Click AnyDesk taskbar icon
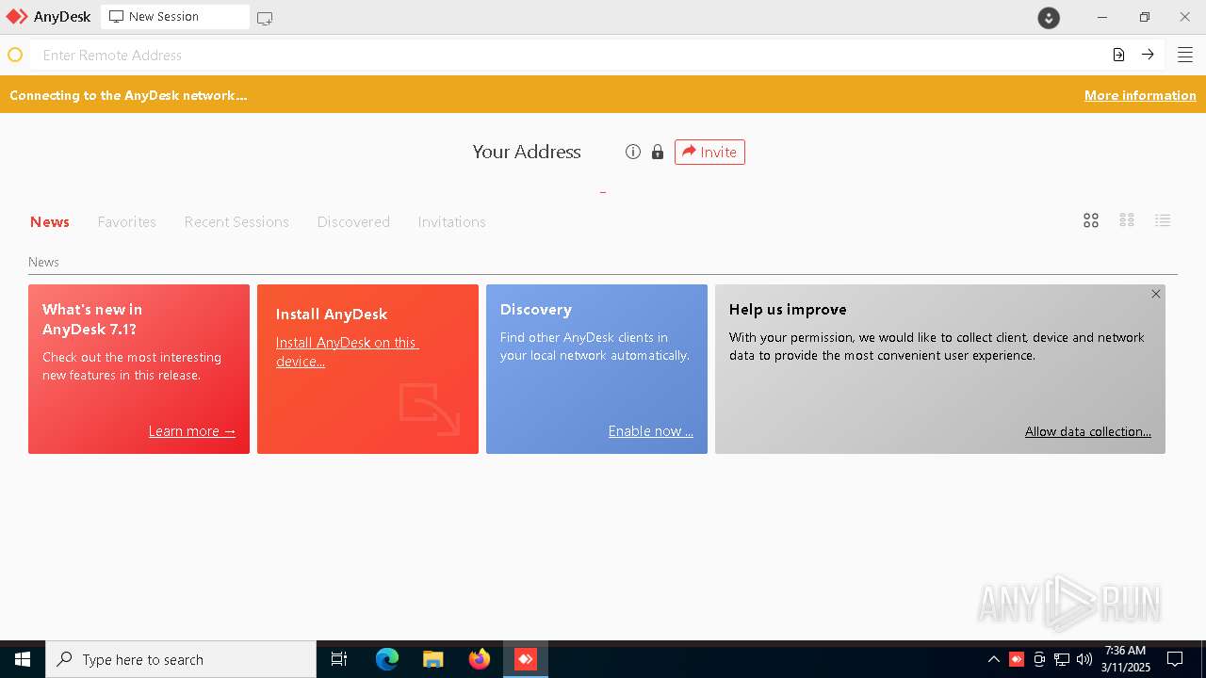This screenshot has height=678, width=1206. 526,659
